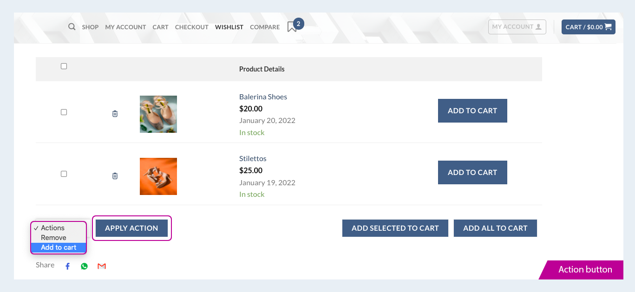Click the Balerina Shoes product name link
This screenshot has height=292, width=635.
pos(263,97)
